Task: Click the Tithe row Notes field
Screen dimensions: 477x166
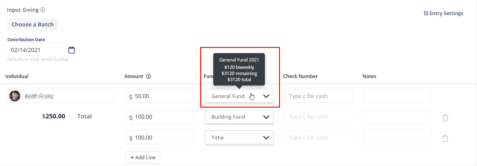Action: [x=397, y=137]
